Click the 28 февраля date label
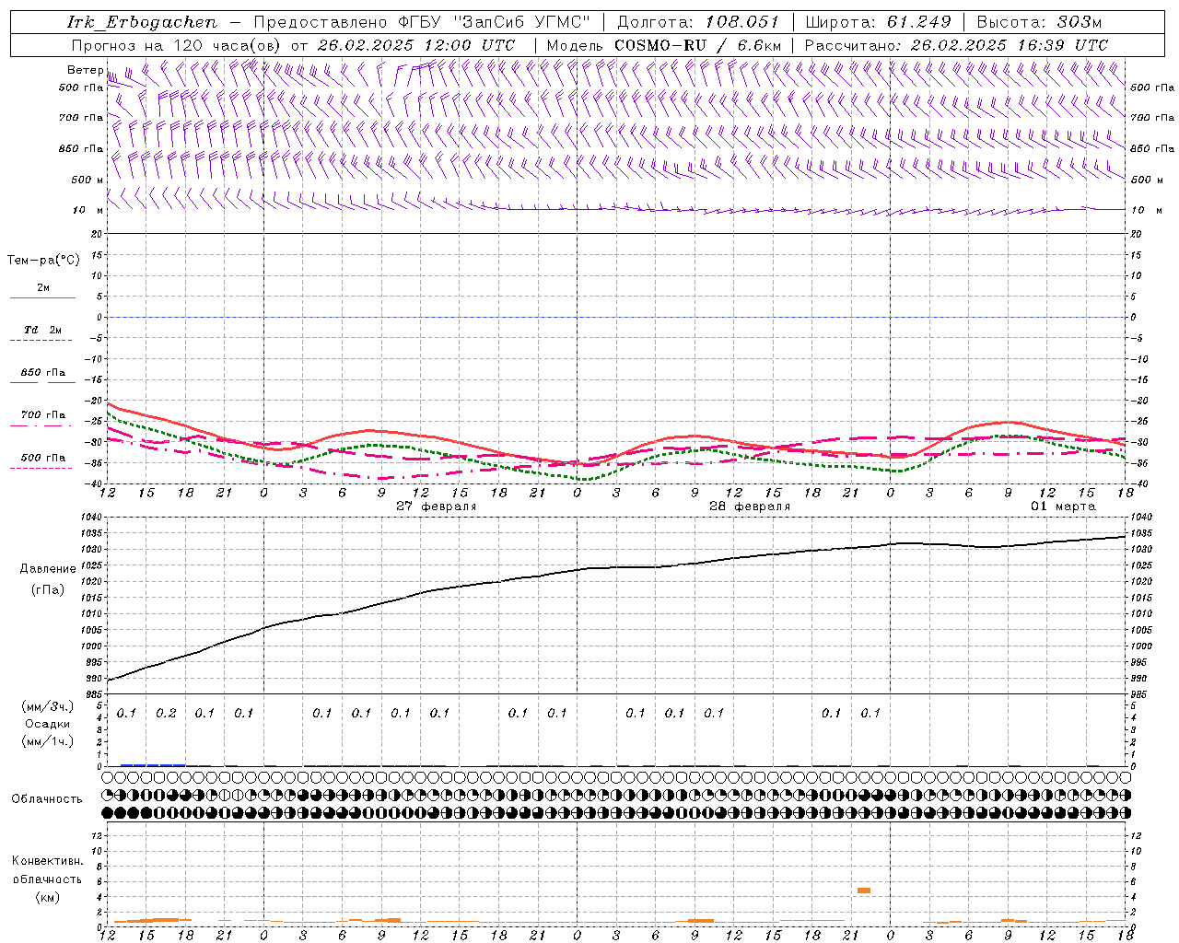 tap(750, 506)
